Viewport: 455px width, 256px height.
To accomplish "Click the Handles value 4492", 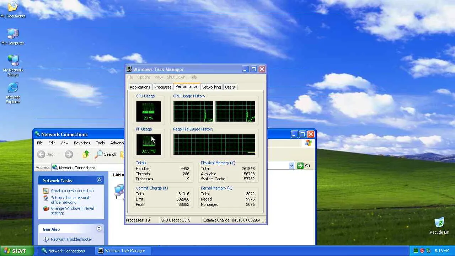I will [185, 169].
